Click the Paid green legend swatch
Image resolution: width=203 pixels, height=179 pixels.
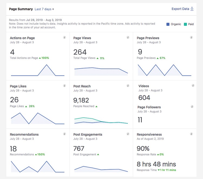coord(185,24)
